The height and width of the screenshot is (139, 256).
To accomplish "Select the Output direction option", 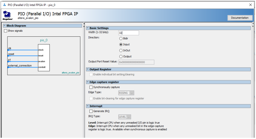I will click(x=121, y=57).
